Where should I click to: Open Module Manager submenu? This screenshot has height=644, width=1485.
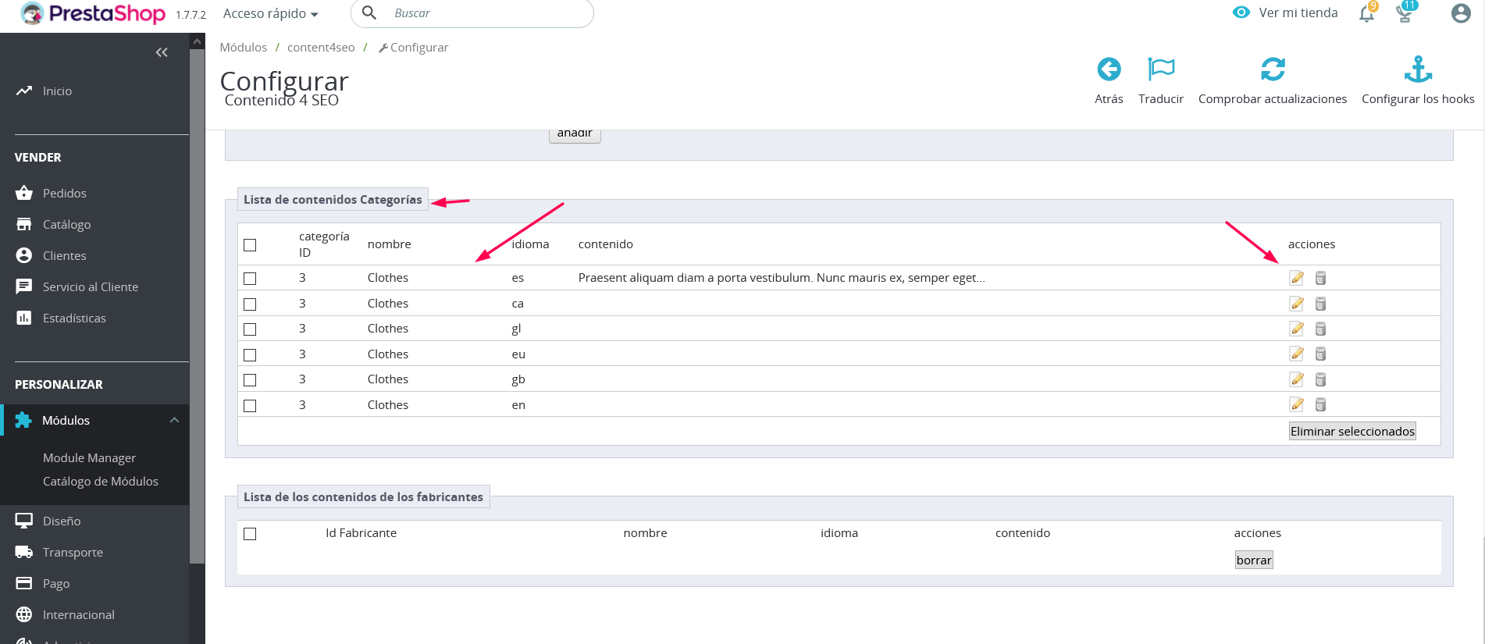pos(89,457)
